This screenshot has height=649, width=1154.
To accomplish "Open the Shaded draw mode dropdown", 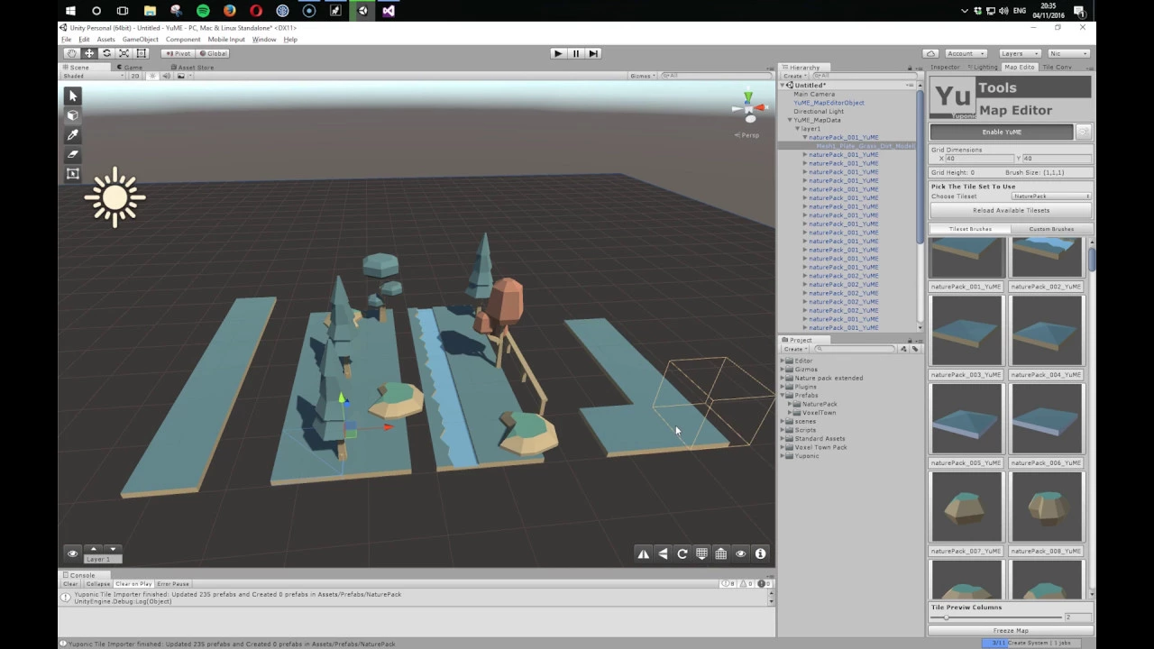I will (x=91, y=76).
